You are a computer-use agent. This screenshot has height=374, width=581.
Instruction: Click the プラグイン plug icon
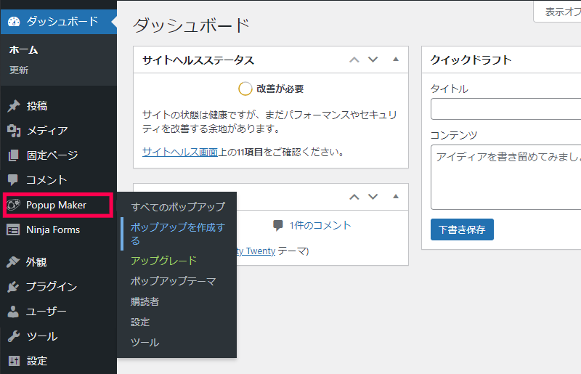[13, 287]
